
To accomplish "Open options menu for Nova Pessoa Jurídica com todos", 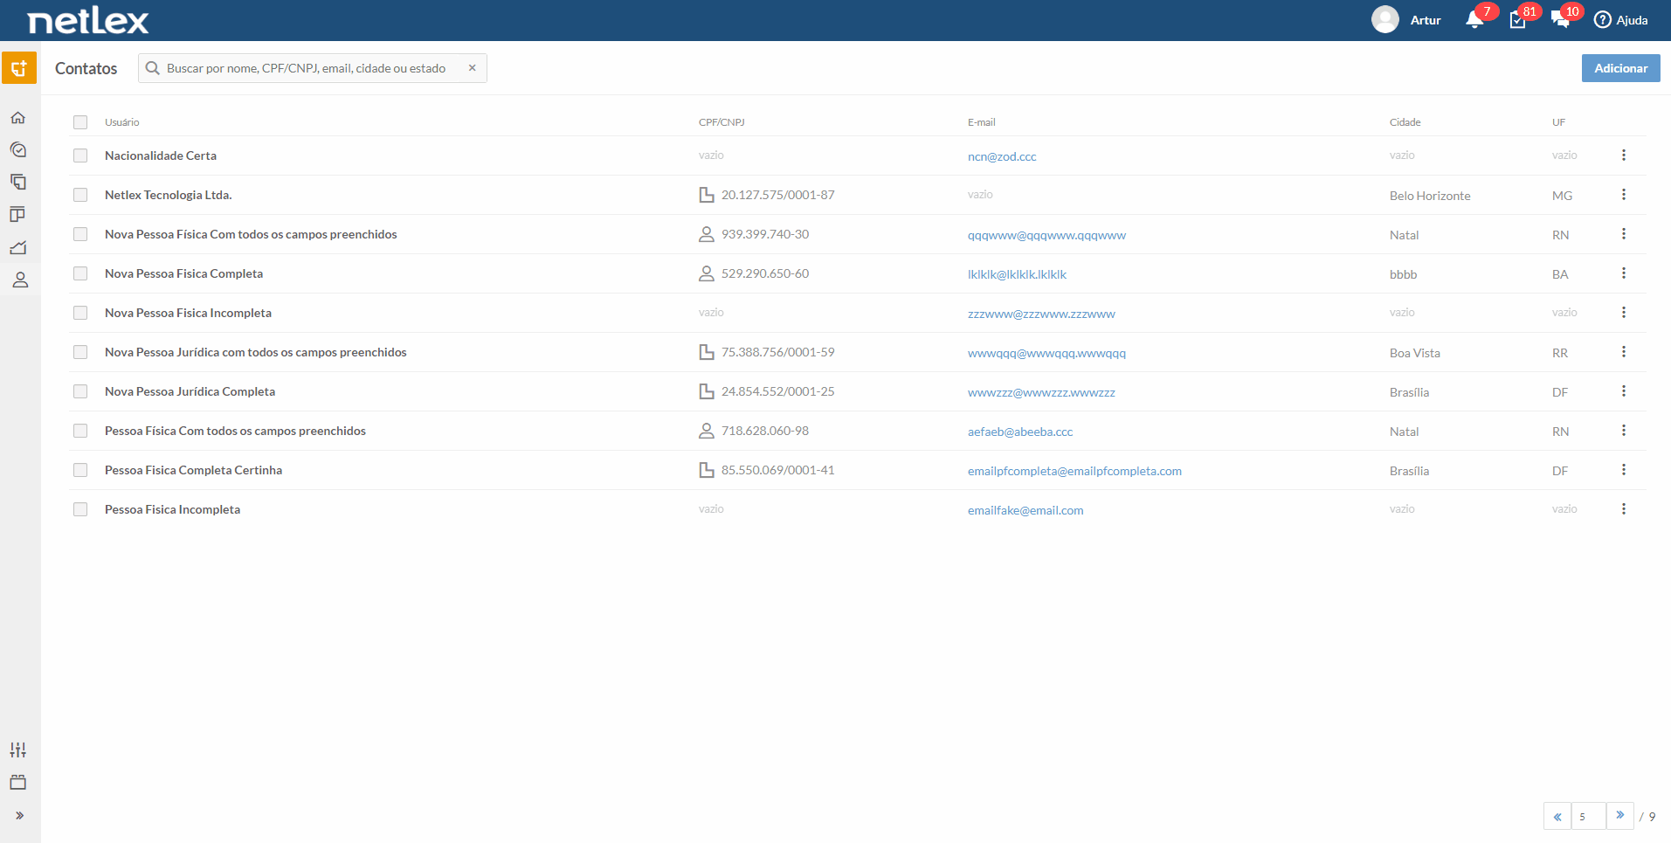I will click(1624, 352).
